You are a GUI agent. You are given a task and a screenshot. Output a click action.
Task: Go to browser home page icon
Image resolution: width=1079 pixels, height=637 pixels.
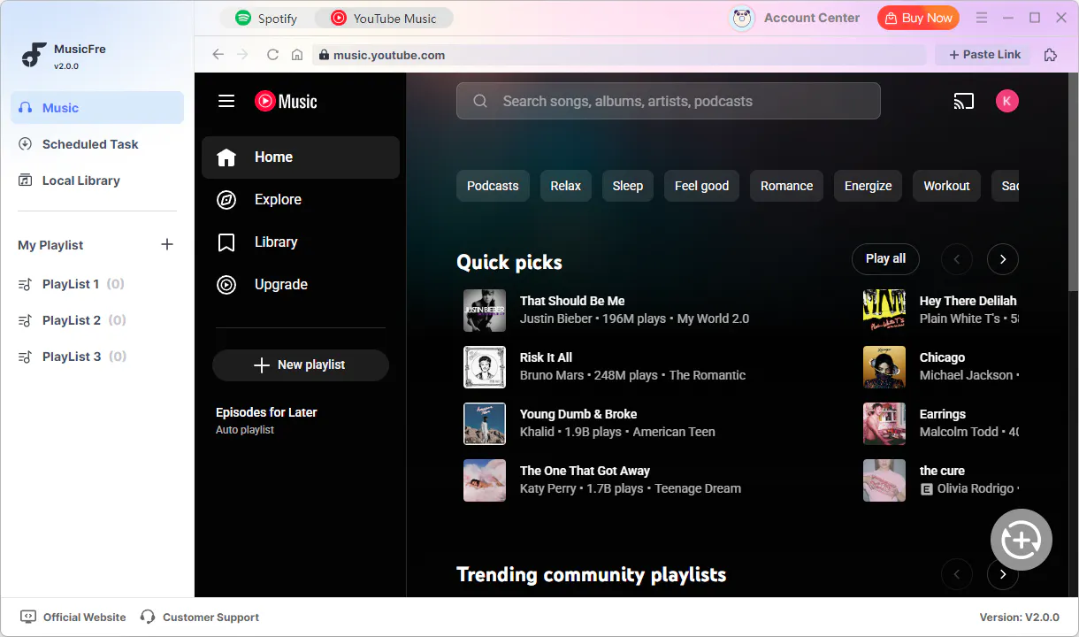click(297, 55)
